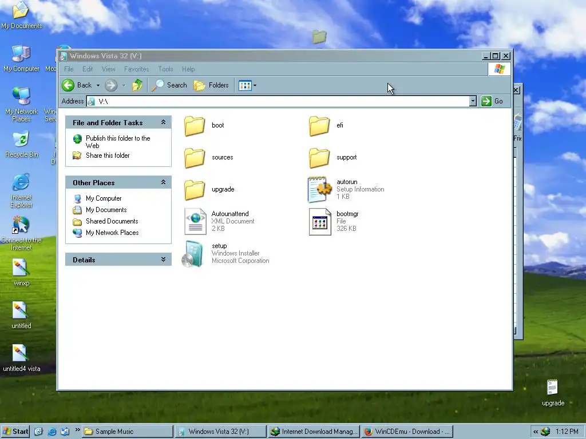Select the autorun setup information file
Image resolution: width=586 pixels, height=439 pixels.
click(x=319, y=189)
